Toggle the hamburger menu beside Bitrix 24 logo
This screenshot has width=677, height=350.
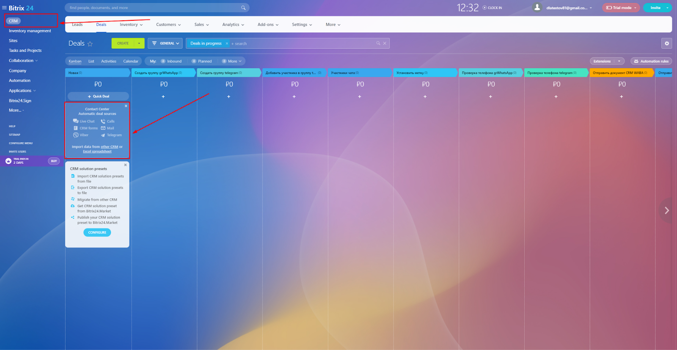[4, 8]
